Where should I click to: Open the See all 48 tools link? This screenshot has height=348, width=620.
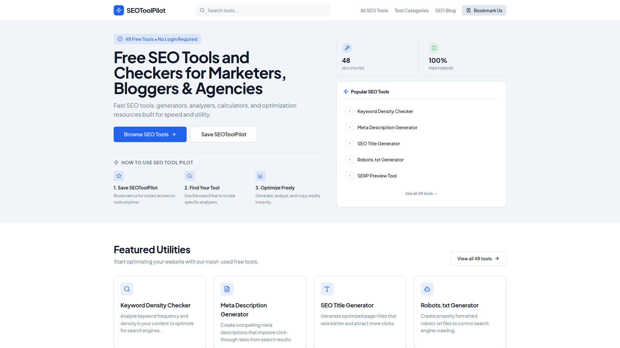point(421,193)
